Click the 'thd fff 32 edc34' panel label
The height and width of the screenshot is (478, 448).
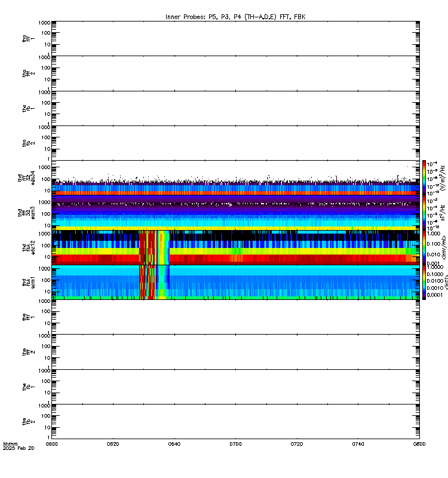coord(26,177)
